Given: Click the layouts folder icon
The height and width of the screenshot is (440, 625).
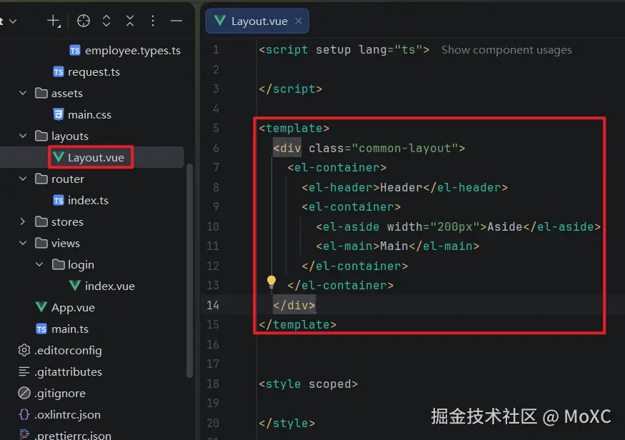Looking at the screenshot, I should pos(41,136).
